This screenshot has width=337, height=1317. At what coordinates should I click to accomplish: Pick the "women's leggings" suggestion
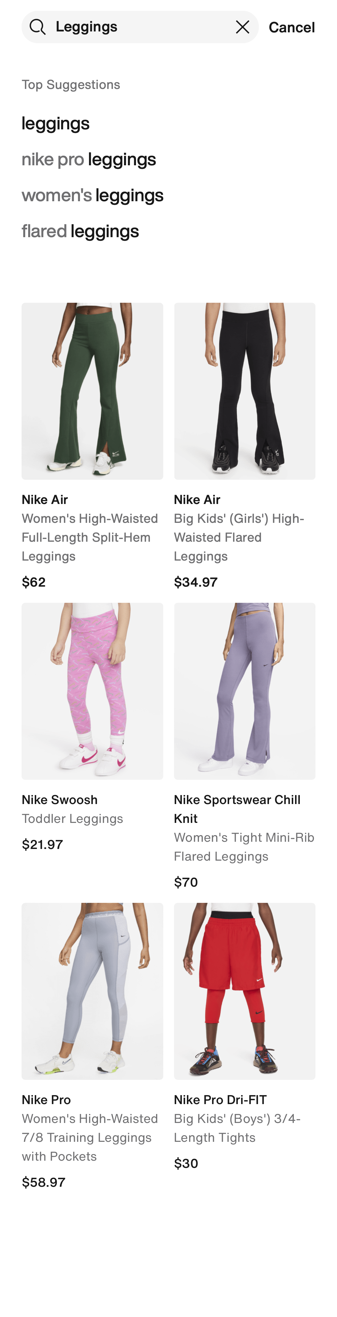point(93,195)
